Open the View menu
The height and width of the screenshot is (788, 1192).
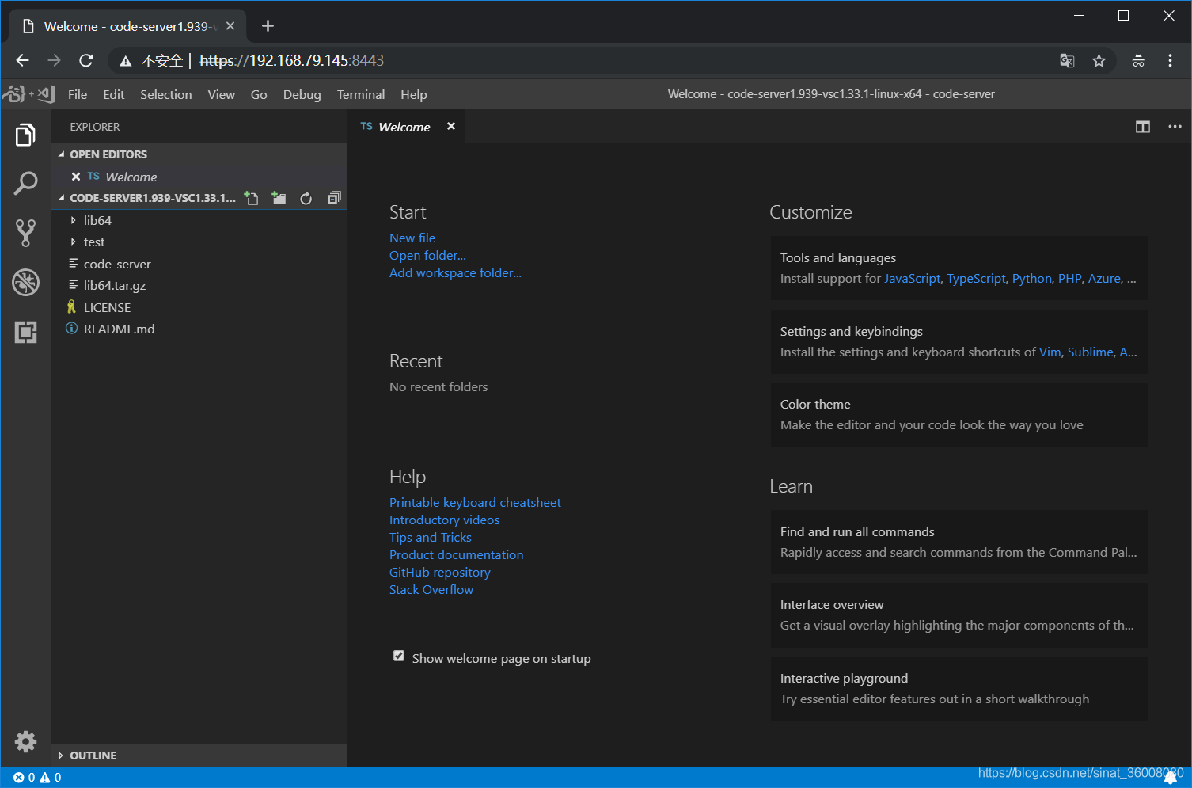221,94
